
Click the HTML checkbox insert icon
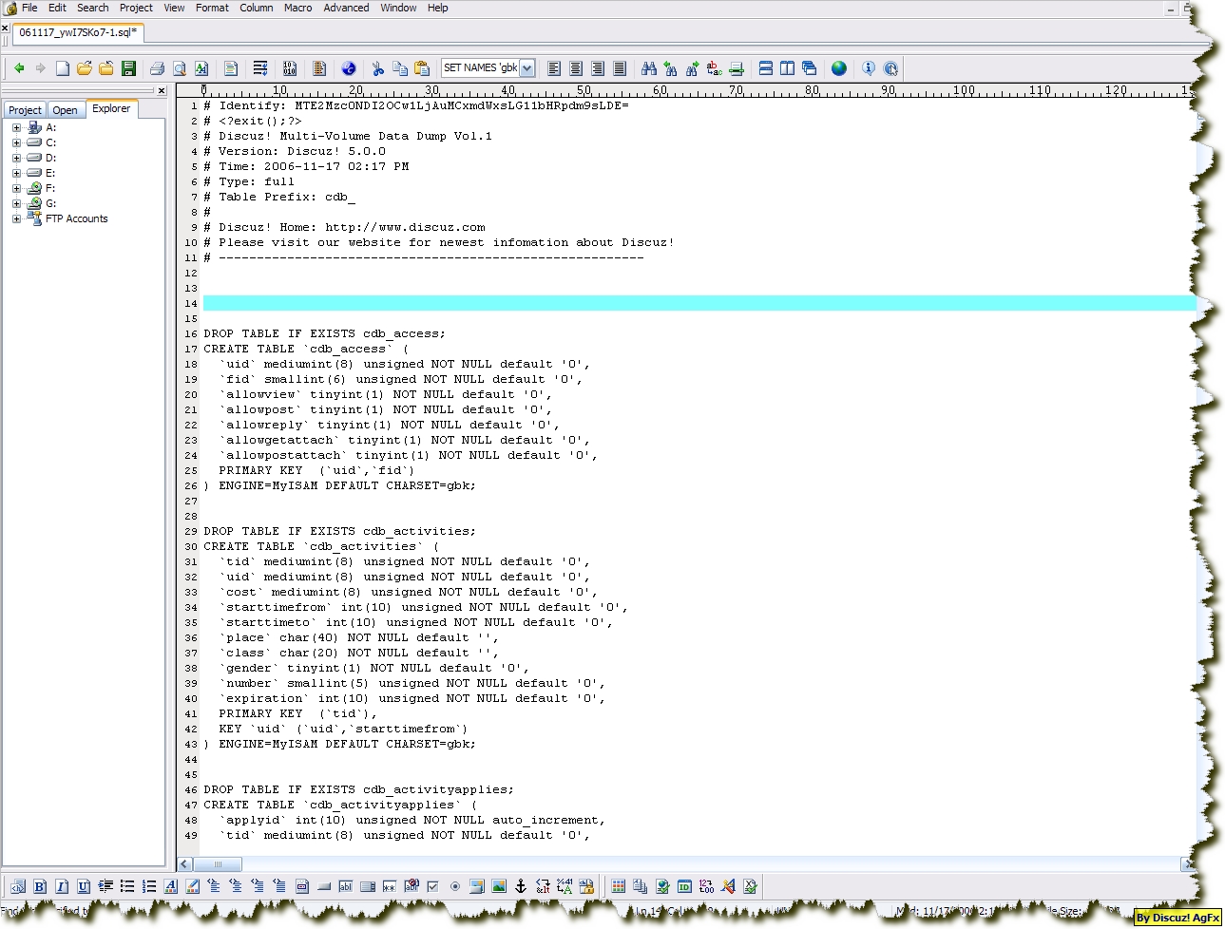pyautogui.click(x=433, y=886)
